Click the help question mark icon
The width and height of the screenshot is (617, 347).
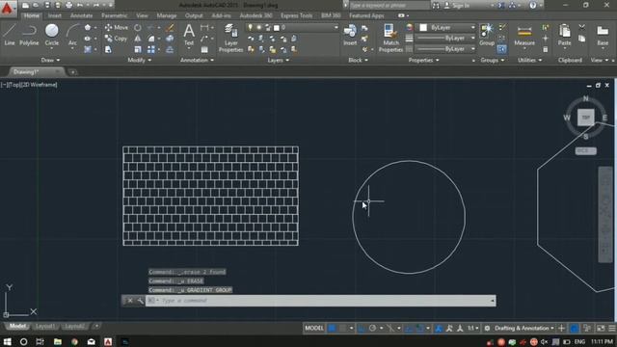click(x=533, y=5)
